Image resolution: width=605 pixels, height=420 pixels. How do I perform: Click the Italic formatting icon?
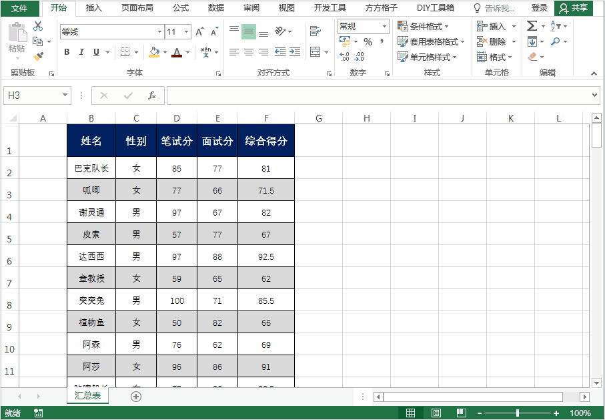81,51
